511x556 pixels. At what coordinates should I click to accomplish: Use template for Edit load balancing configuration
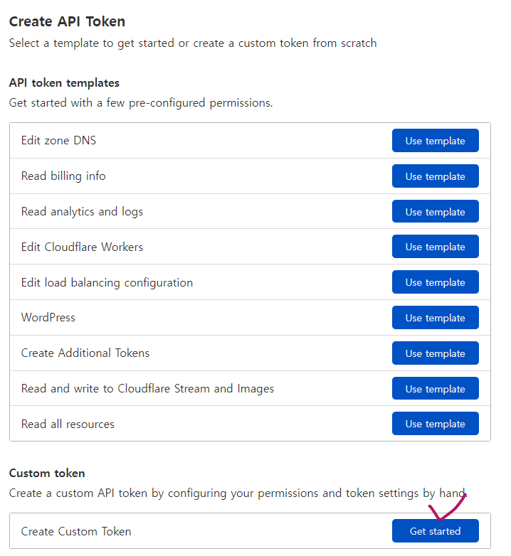click(x=435, y=282)
